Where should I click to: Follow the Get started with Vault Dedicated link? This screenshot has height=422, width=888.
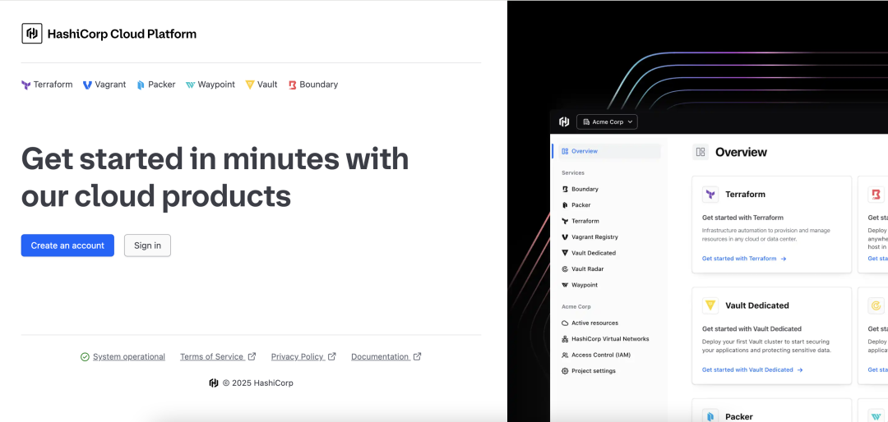pyautogui.click(x=752, y=370)
